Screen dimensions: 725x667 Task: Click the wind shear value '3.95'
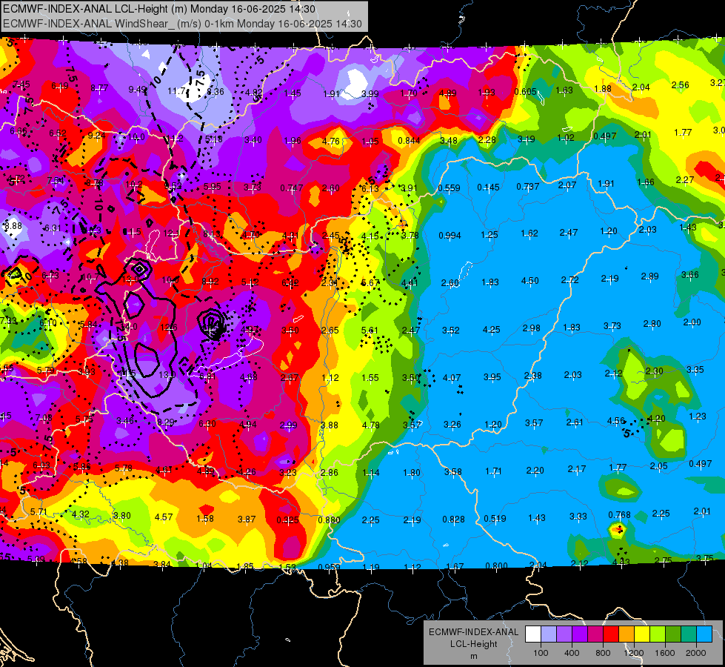(x=492, y=376)
